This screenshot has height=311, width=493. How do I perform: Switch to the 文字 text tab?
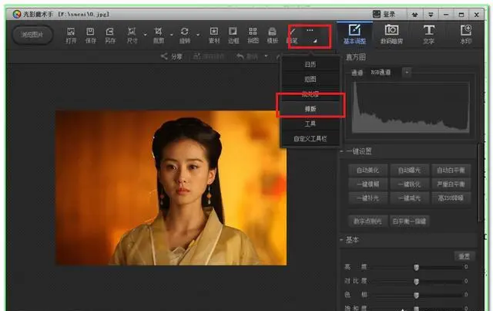point(429,35)
